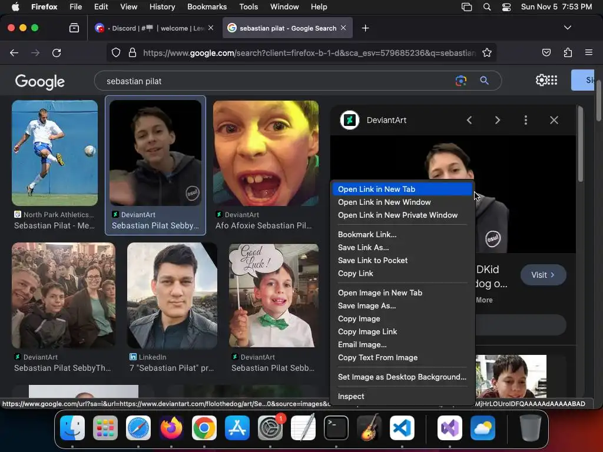Open the Tools menu in menu bar
The width and height of the screenshot is (603, 452).
249,7
